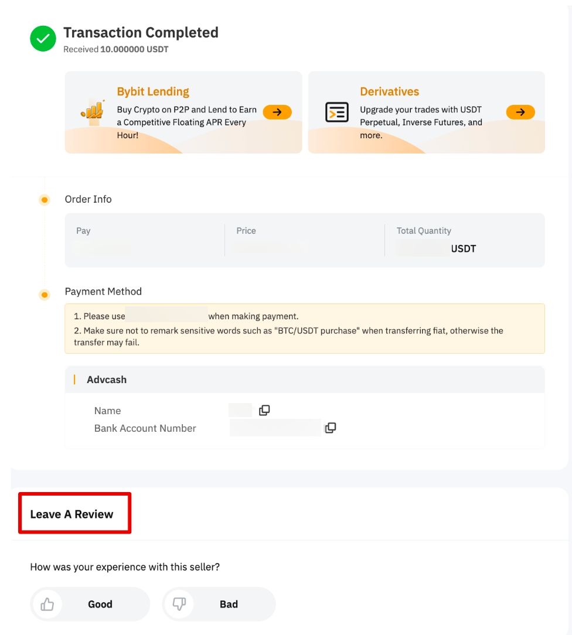Click the Received 10.000000 USDT text

pos(116,50)
